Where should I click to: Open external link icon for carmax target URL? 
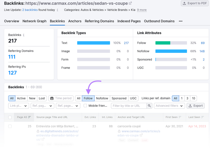(141, 135)
